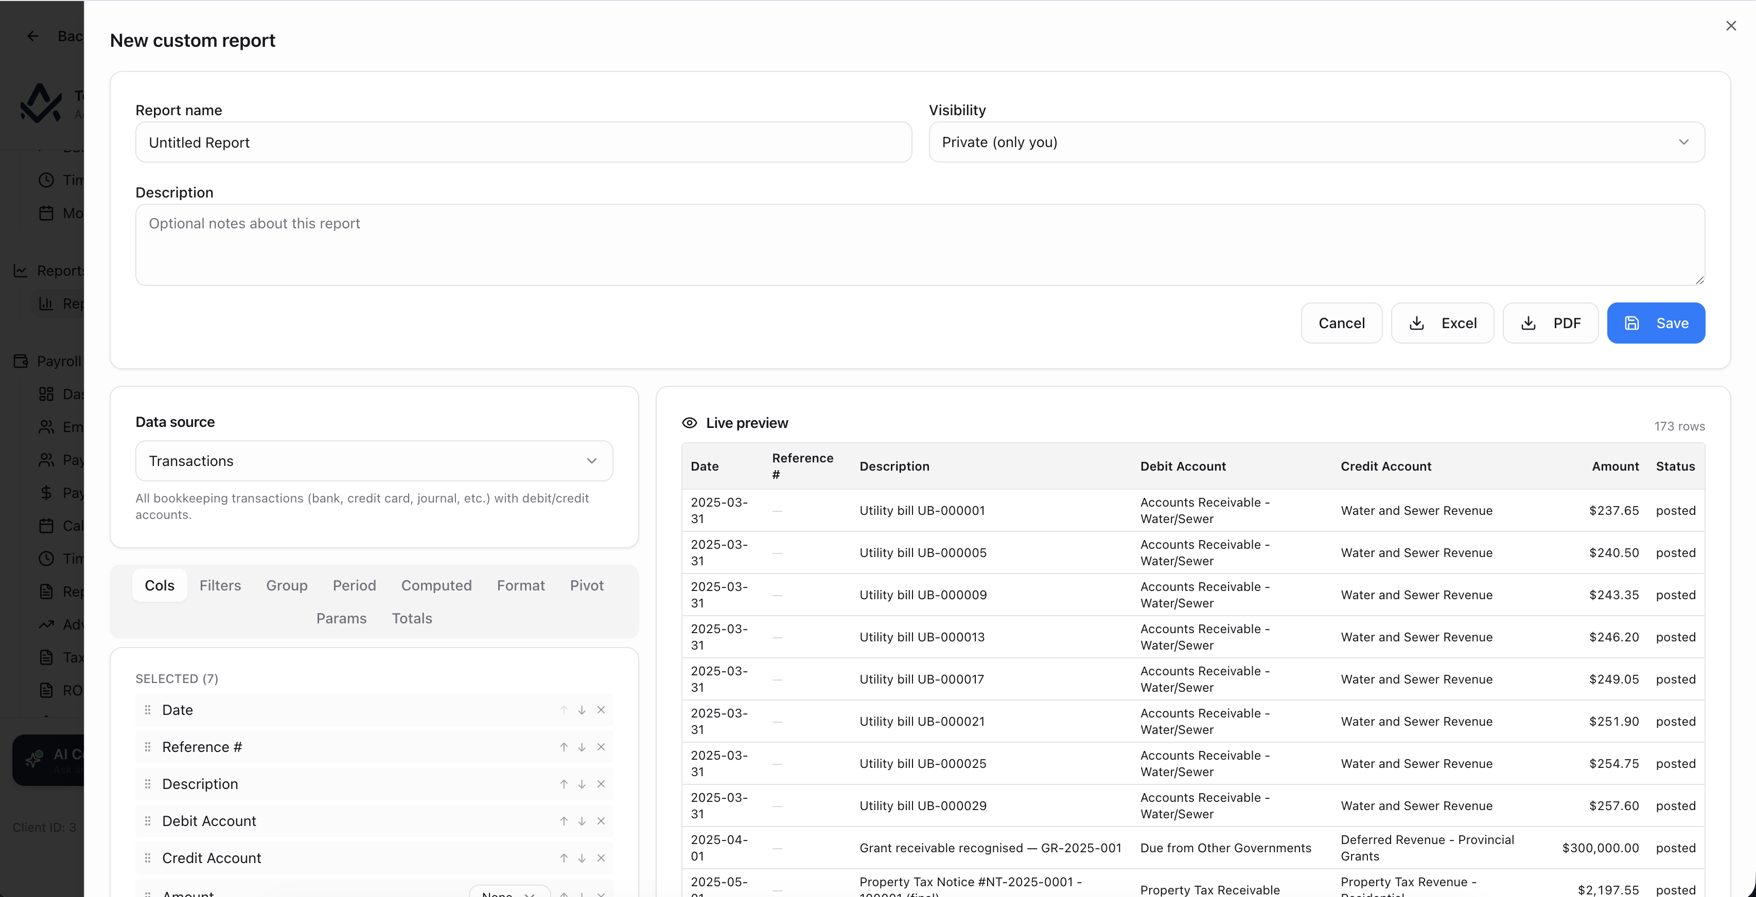The image size is (1756, 897).
Task: Switch to the Format tab
Action: 521,585
